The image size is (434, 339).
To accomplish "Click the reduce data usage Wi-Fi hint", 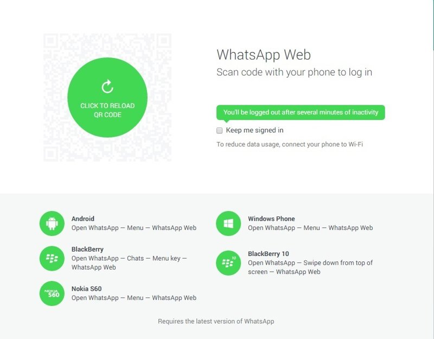I will pos(290,144).
